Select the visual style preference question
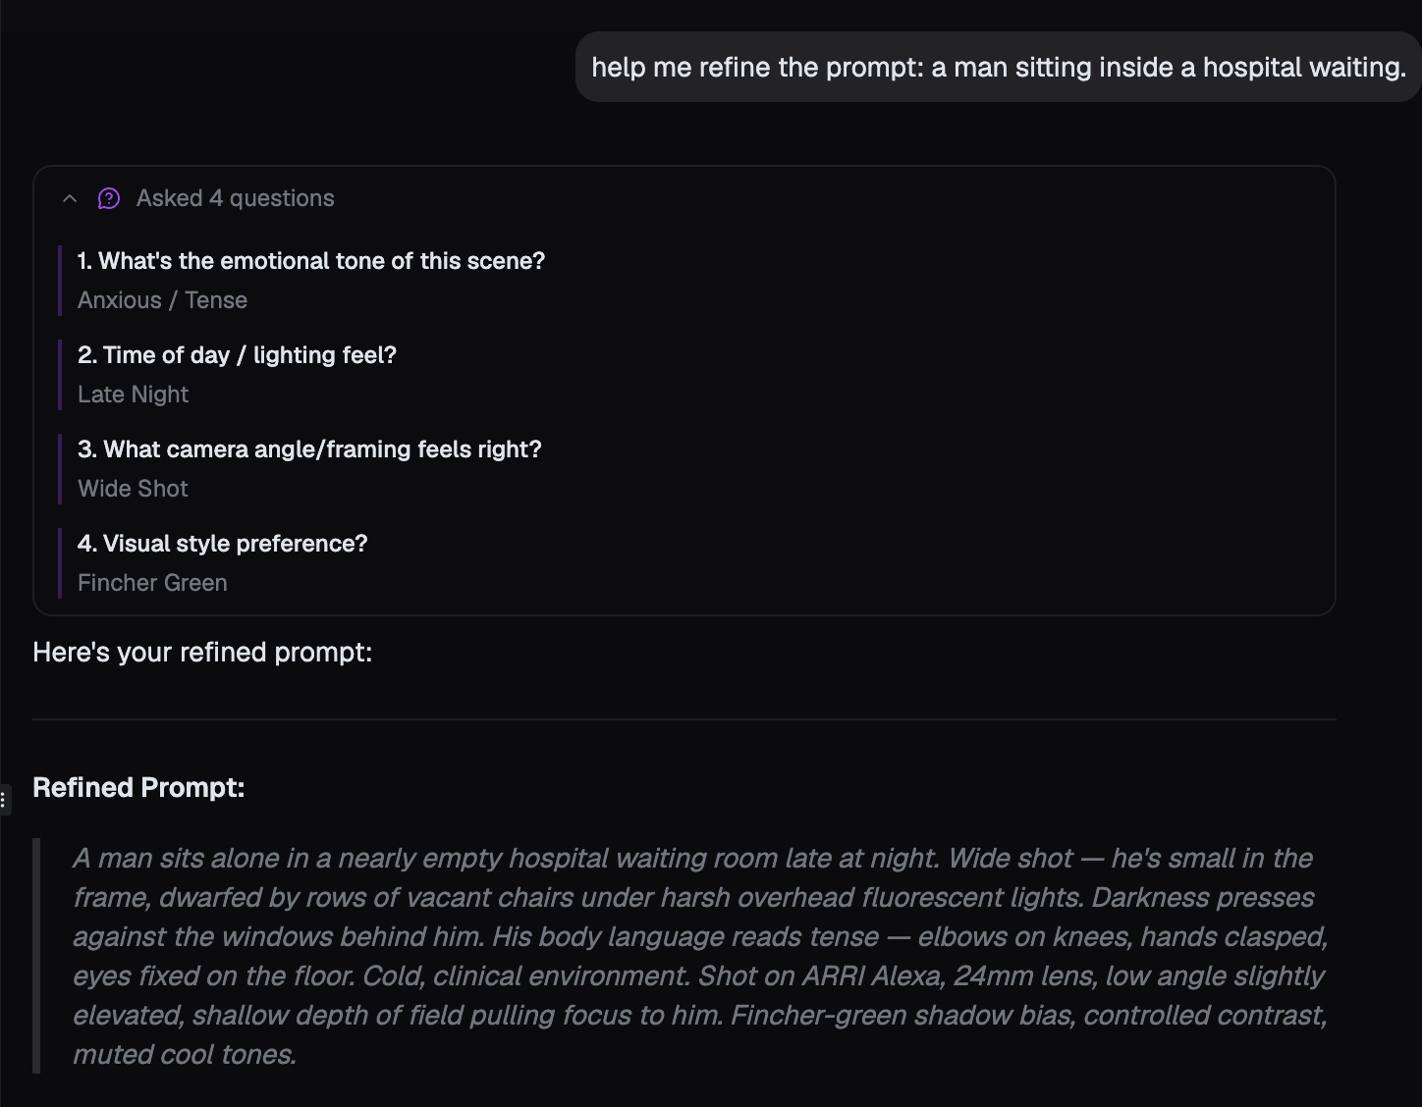 pos(222,544)
